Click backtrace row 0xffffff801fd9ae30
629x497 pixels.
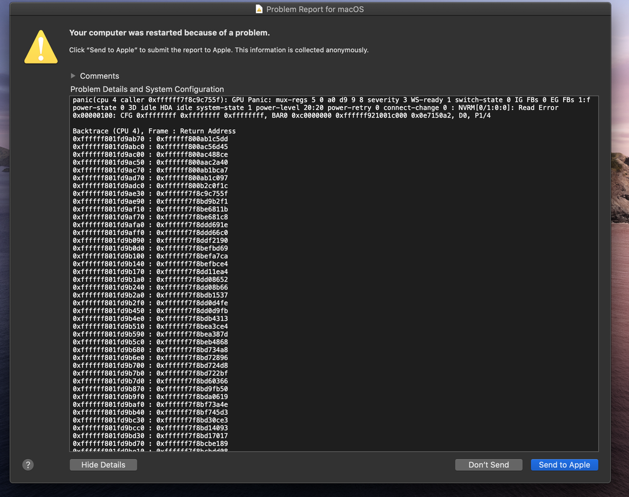150,194
